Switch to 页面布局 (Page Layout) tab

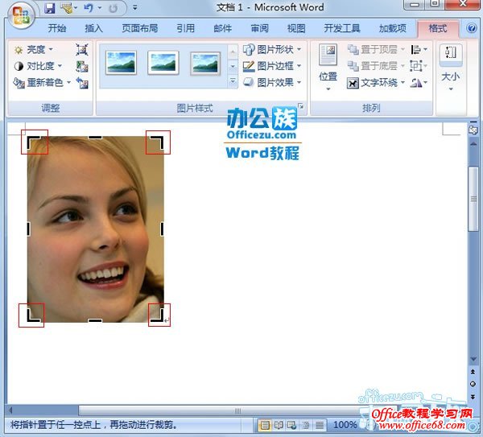[140, 28]
